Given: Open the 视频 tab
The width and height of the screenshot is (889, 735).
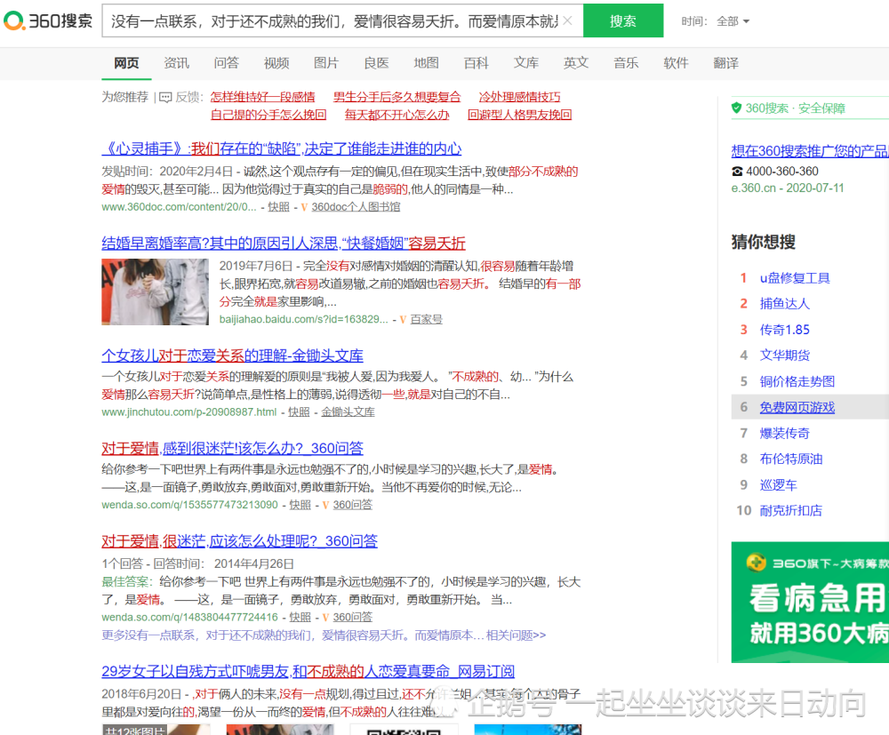Looking at the screenshot, I should [276, 63].
